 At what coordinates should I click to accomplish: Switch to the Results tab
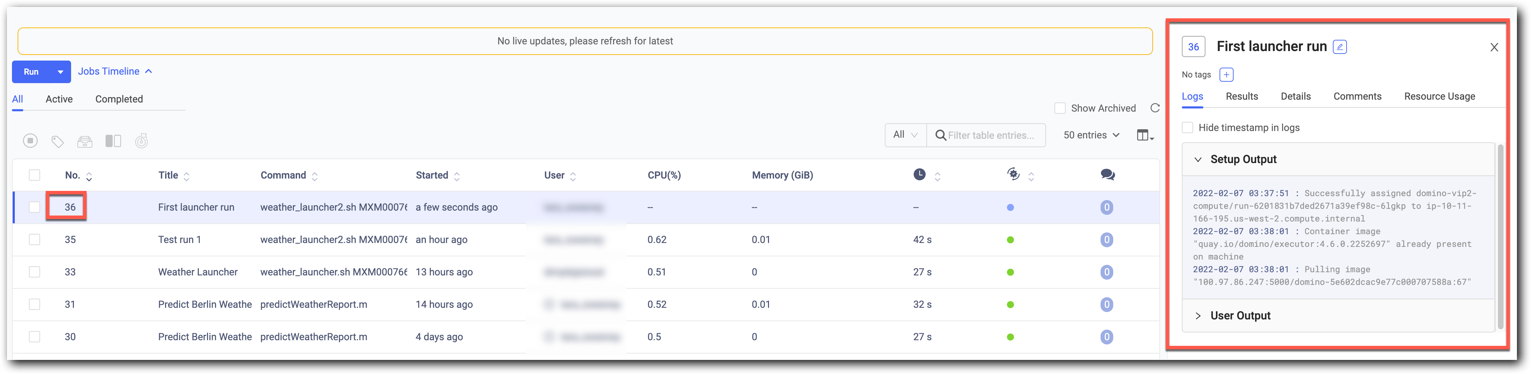point(1242,96)
